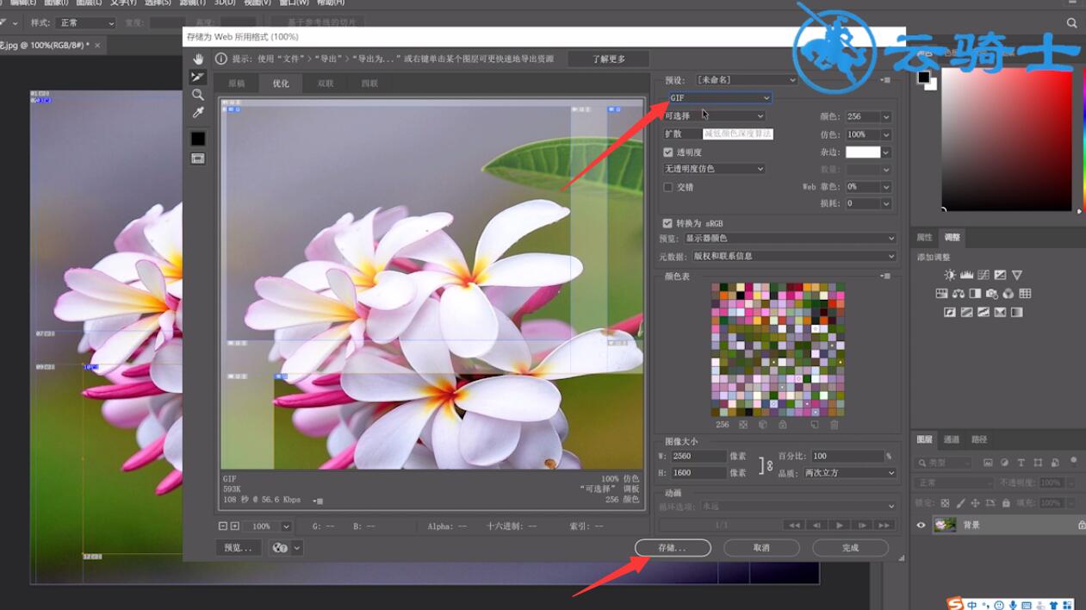Switch to the 路径 paths tab

click(979, 439)
